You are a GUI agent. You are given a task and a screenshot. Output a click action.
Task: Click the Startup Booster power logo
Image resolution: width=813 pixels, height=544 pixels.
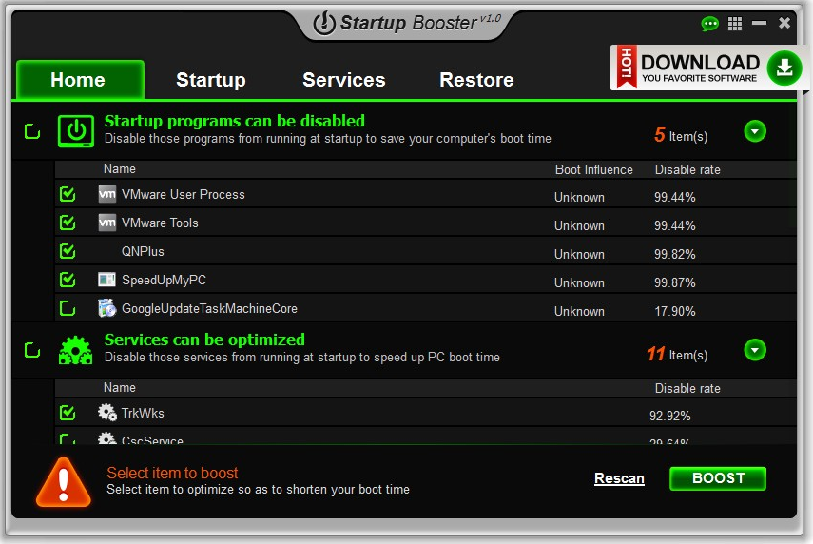(324, 23)
